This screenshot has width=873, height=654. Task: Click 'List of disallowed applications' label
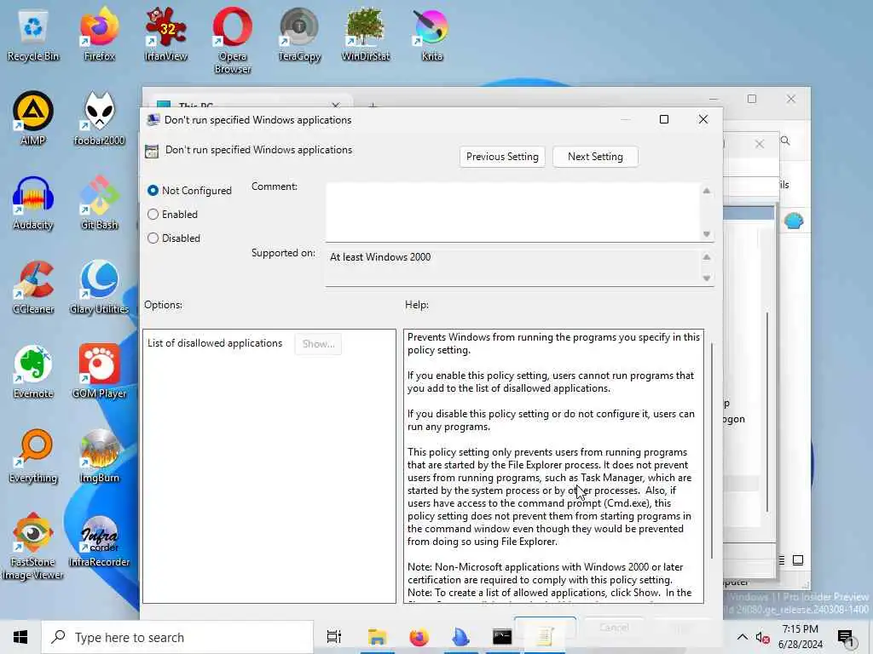(x=215, y=343)
